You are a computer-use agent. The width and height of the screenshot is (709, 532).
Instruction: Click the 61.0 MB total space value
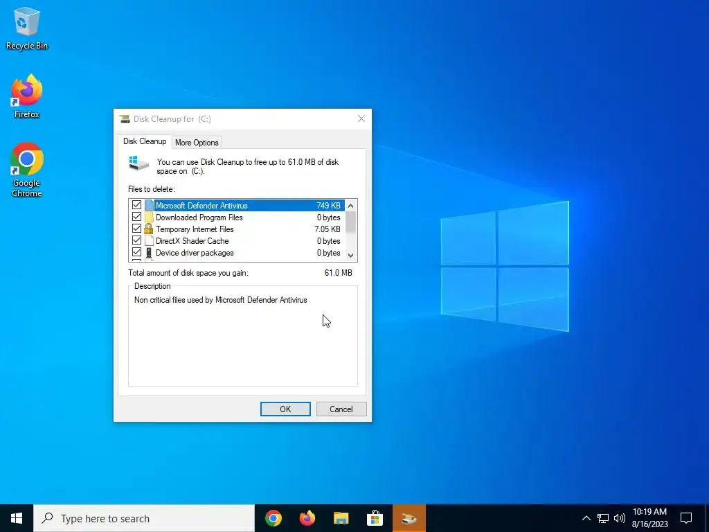(x=338, y=273)
